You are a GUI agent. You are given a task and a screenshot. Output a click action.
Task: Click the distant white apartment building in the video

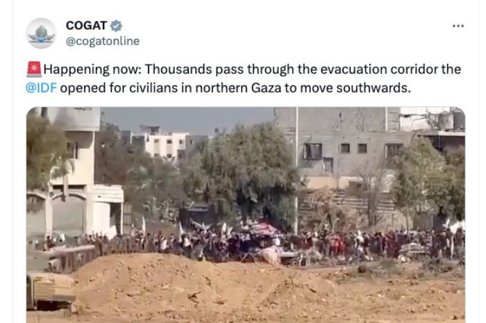tap(165, 143)
